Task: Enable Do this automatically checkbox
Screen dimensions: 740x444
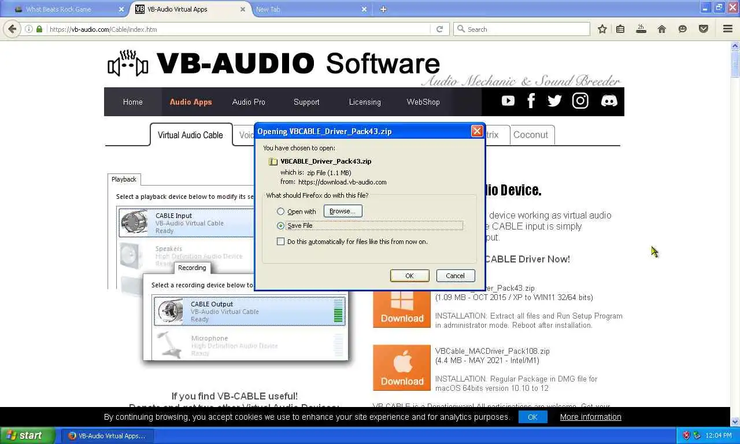Action: pos(281,242)
